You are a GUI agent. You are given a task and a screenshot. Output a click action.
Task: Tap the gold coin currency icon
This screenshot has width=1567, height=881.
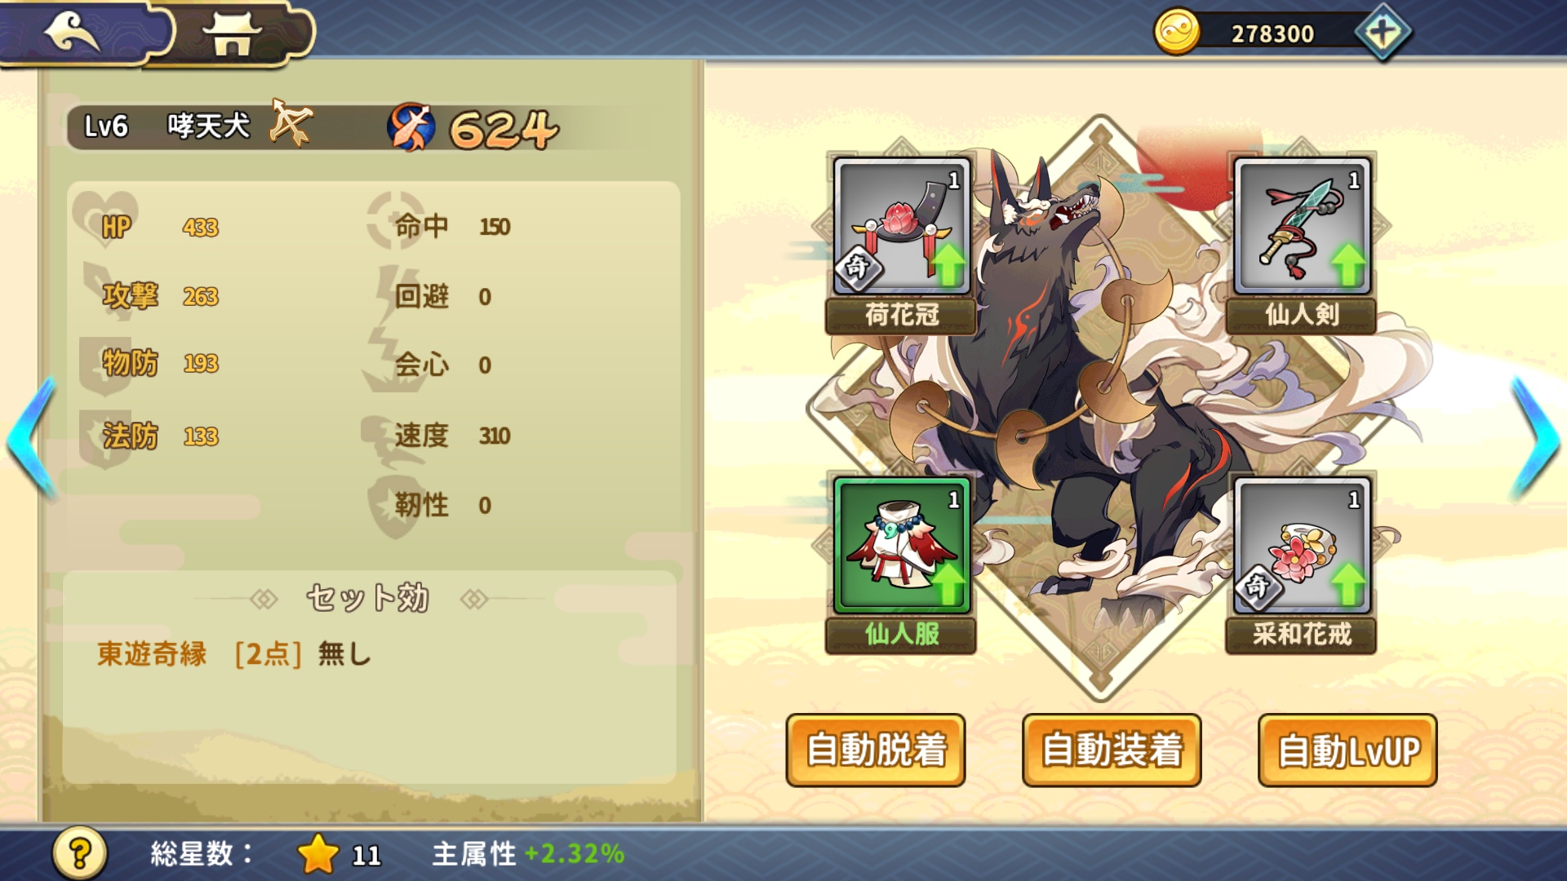[1176, 33]
